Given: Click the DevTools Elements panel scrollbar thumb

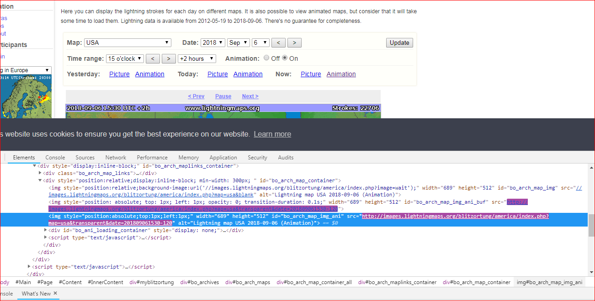Looking at the screenshot, I should pyautogui.click(x=591, y=226).
